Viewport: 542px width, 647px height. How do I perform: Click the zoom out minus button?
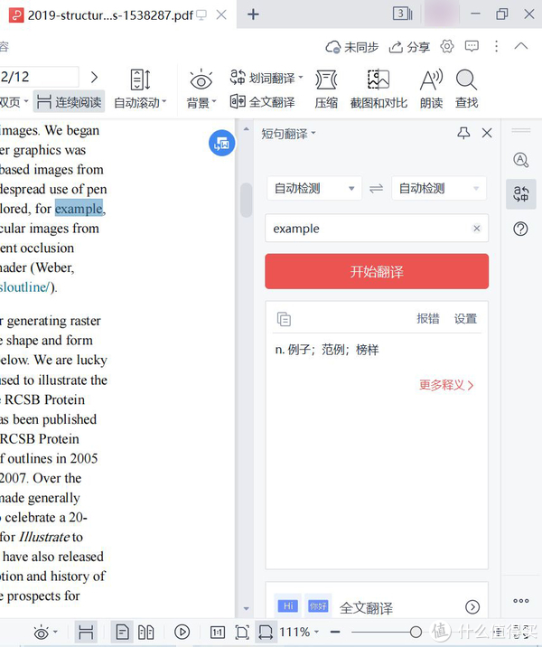click(335, 632)
